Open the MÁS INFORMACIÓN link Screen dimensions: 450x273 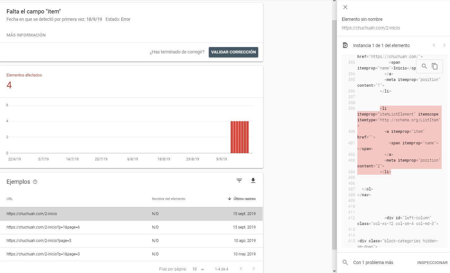[26, 35]
